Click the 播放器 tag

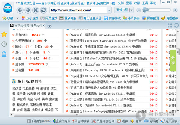click(21, 94)
